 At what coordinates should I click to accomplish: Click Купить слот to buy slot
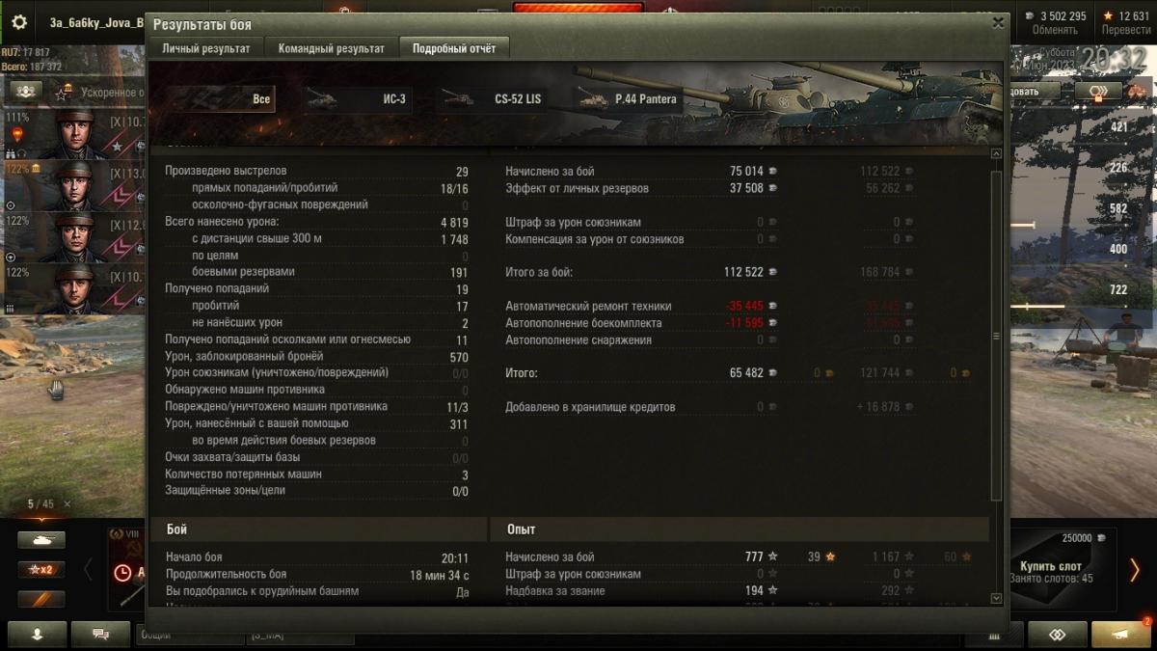[1050, 567]
